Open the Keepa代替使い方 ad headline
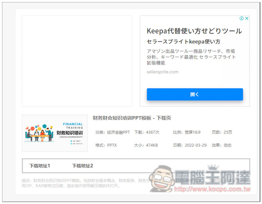Viewport: 262px width, 204px height. 194,31
